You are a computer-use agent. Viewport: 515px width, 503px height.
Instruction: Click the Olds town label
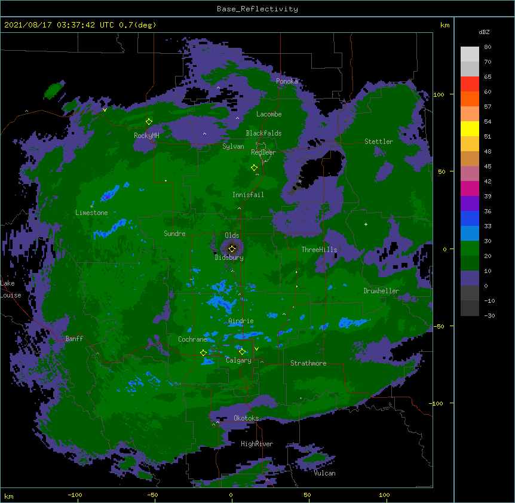point(232,235)
